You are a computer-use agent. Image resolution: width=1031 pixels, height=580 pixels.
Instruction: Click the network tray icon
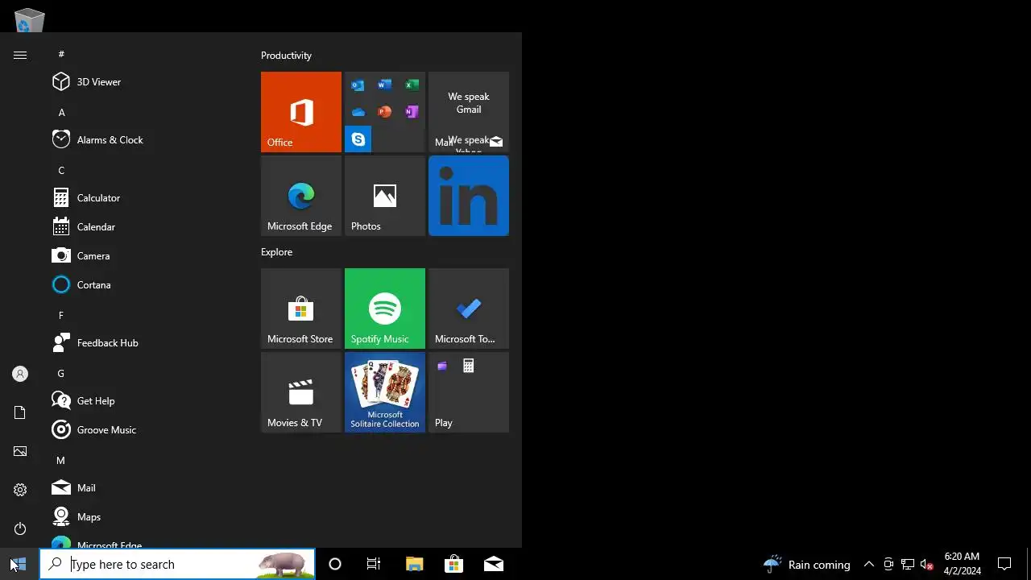coord(908,564)
